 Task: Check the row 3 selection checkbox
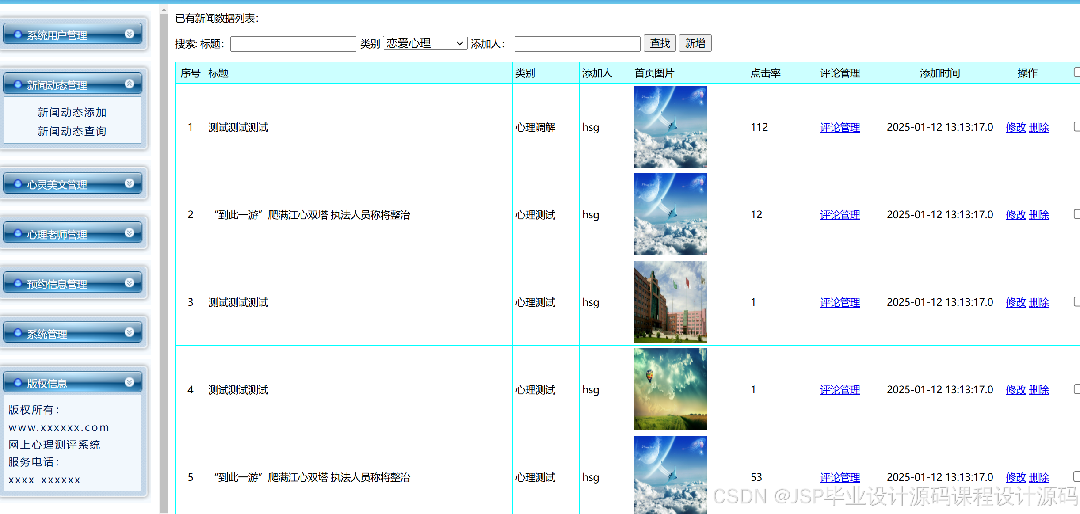tap(1076, 302)
